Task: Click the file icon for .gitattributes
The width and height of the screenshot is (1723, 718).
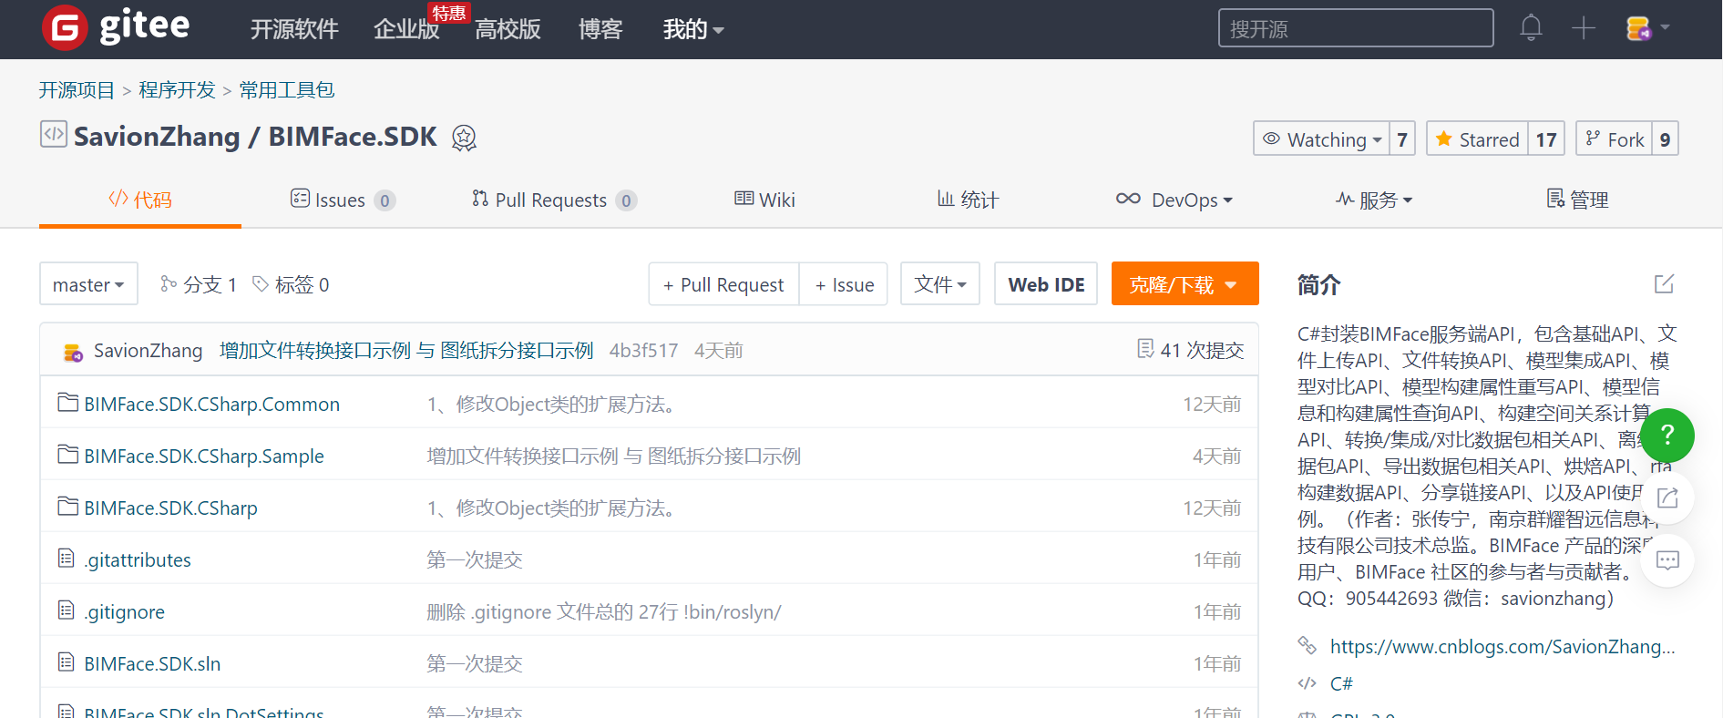Action: click(x=66, y=558)
